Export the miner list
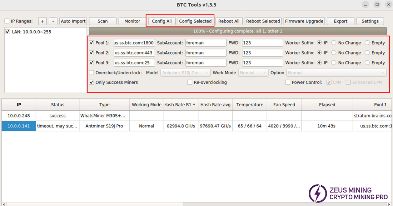The width and height of the screenshot is (393, 206). pyautogui.click(x=340, y=21)
